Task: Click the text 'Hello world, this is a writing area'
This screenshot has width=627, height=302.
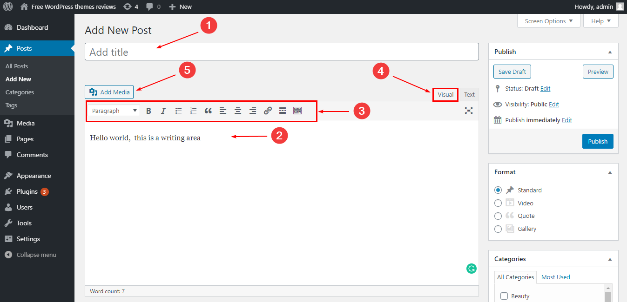Action: point(145,138)
